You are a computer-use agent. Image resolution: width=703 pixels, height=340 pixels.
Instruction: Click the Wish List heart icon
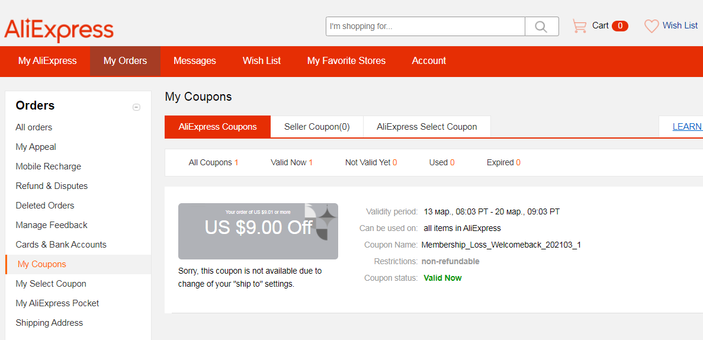(x=651, y=26)
